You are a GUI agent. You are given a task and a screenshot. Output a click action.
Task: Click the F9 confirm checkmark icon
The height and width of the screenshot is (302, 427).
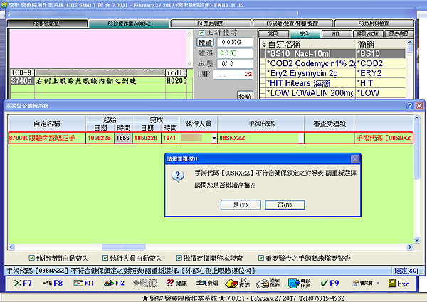(326, 283)
